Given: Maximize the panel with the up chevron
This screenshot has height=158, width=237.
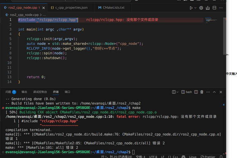Looking at the screenshot, I should [x=214, y=92].
